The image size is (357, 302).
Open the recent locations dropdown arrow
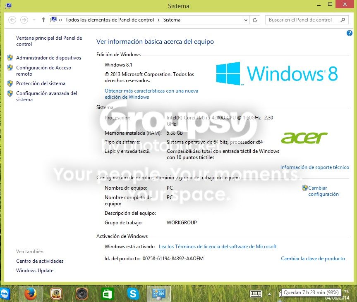pos(34,20)
